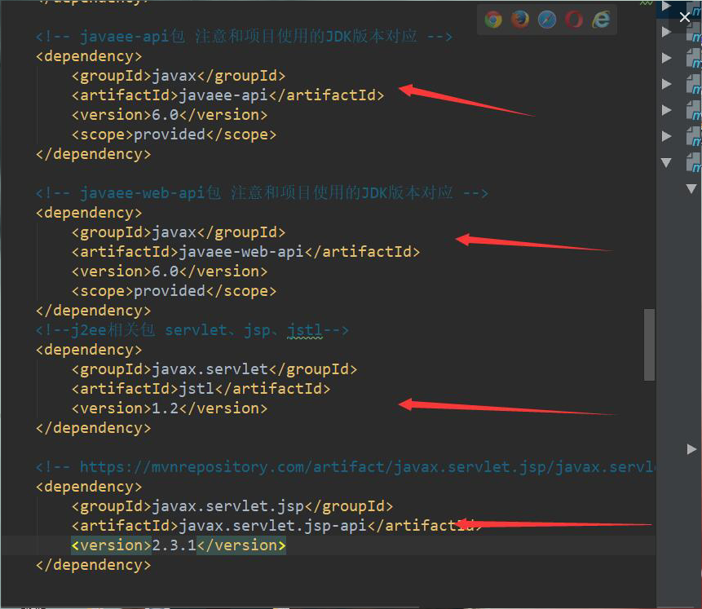Click version 6.0 line under javaee-web-api artifact
This screenshot has width=702, height=609.
(170, 271)
